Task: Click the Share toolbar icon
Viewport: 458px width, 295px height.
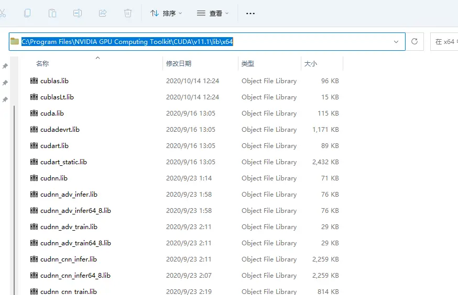Action: (x=103, y=13)
